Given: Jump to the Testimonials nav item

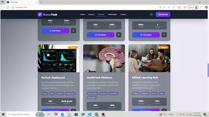Looking at the screenshot, I should [x=112, y=14].
